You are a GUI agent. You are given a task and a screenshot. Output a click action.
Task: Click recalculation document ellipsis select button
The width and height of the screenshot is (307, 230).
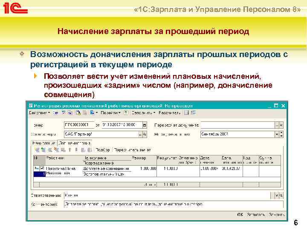(277, 125)
